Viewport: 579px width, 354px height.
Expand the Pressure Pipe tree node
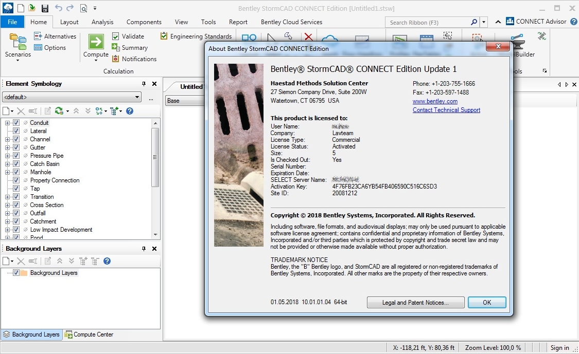coord(7,156)
